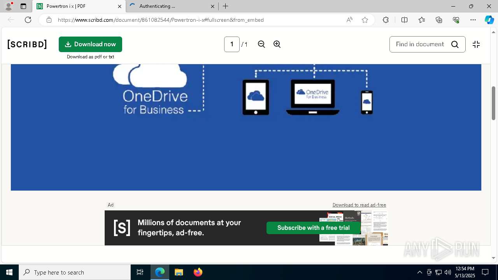Image resolution: width=498 pixels, height=280 pixels.
Task: Open Read aloud icon
Action: coord(349,20)
